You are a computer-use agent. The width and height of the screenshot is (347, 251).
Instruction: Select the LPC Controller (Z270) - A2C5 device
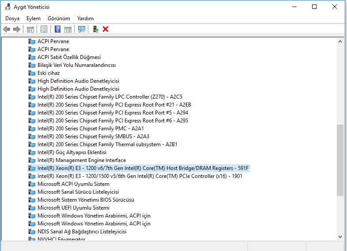click(109, 97)
